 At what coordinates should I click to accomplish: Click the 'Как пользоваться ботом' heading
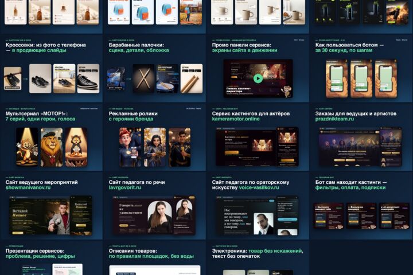tap(346, 45)
